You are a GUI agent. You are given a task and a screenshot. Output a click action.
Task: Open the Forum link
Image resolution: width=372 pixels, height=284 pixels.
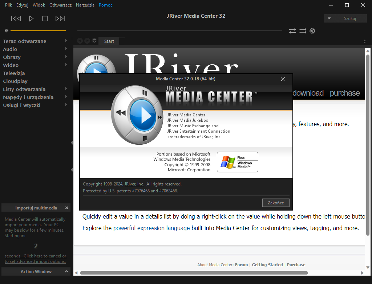click(x=241, y=265)
